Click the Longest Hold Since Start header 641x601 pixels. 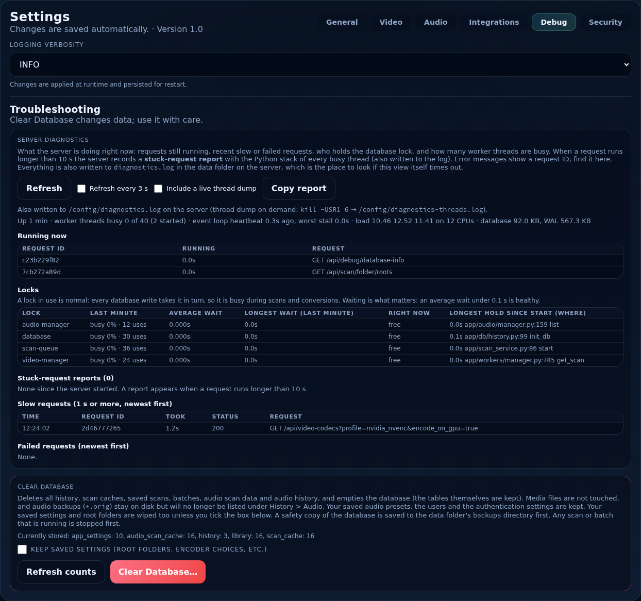[517, 313]
